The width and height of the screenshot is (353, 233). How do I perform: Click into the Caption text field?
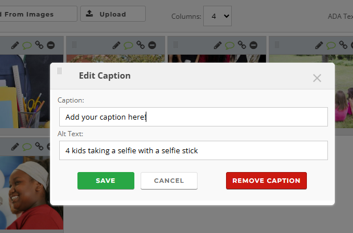(194, 117)
